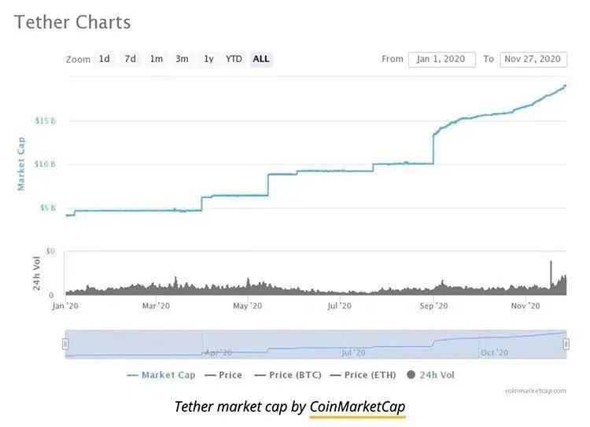
Task: Choose the 3m zoom option
Action: coord(182,59)
